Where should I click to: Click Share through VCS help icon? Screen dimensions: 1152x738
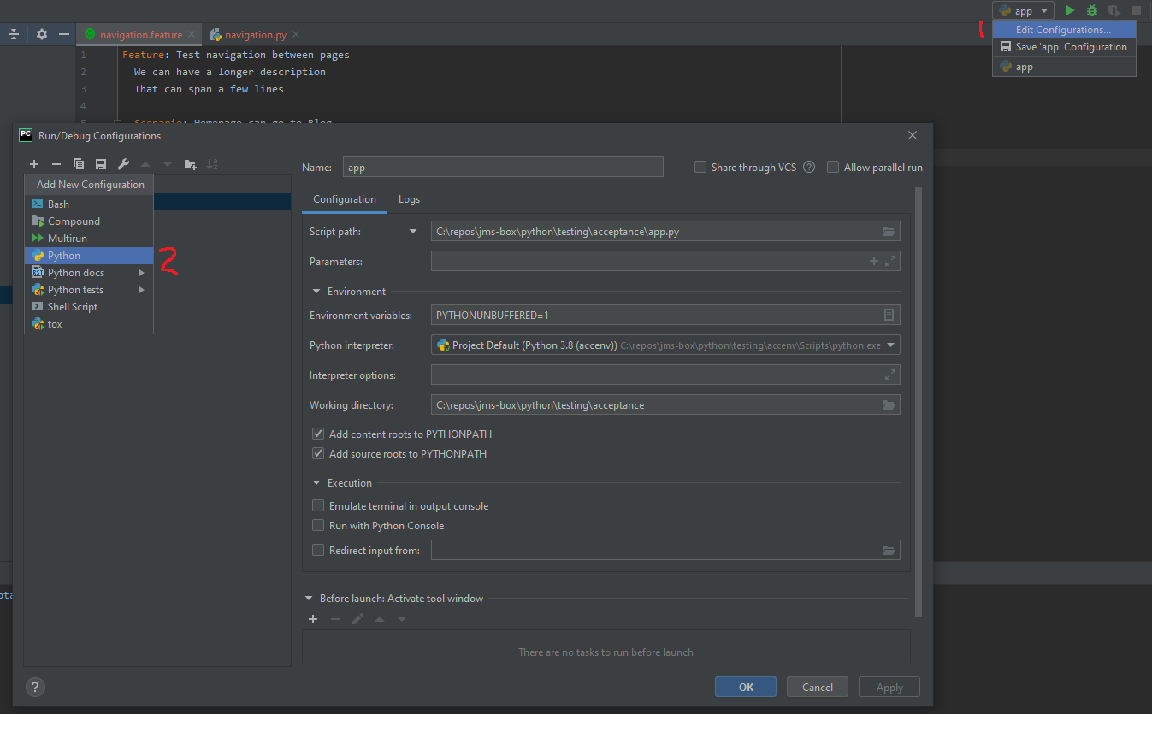click(x=809, y=167)
